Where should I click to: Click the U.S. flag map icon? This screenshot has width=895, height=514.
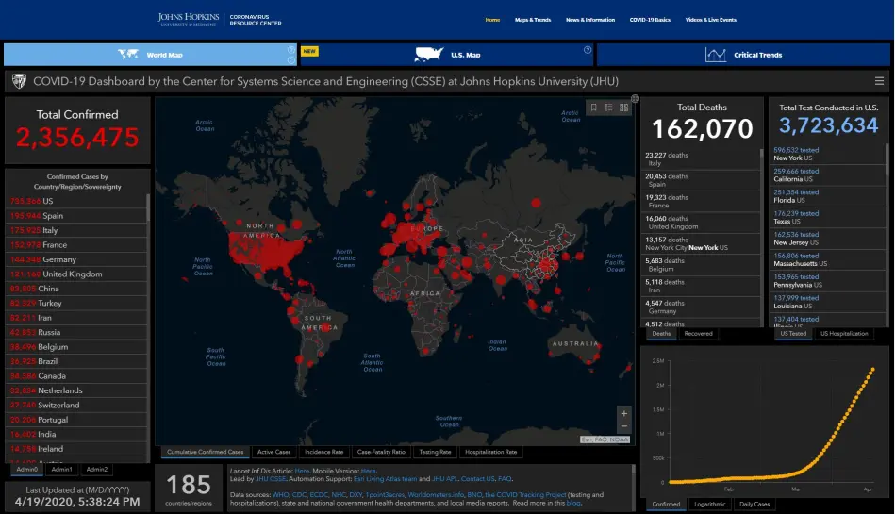point(429,55)
